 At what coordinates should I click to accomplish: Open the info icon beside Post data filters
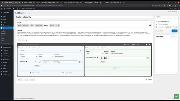click(26, 40)
